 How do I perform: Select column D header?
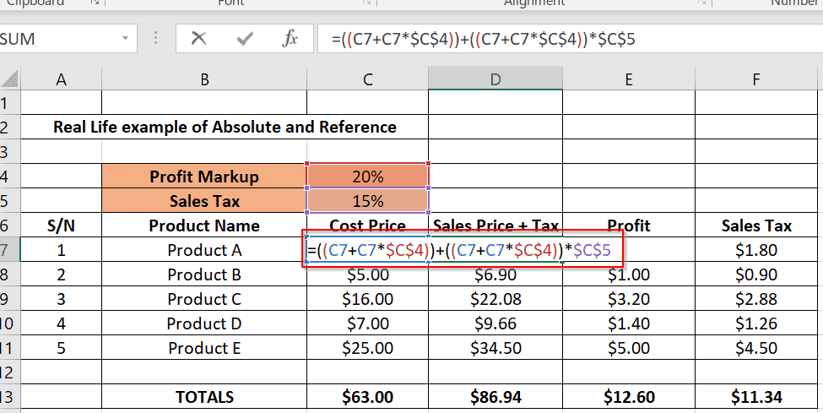(x=495, y=79)
